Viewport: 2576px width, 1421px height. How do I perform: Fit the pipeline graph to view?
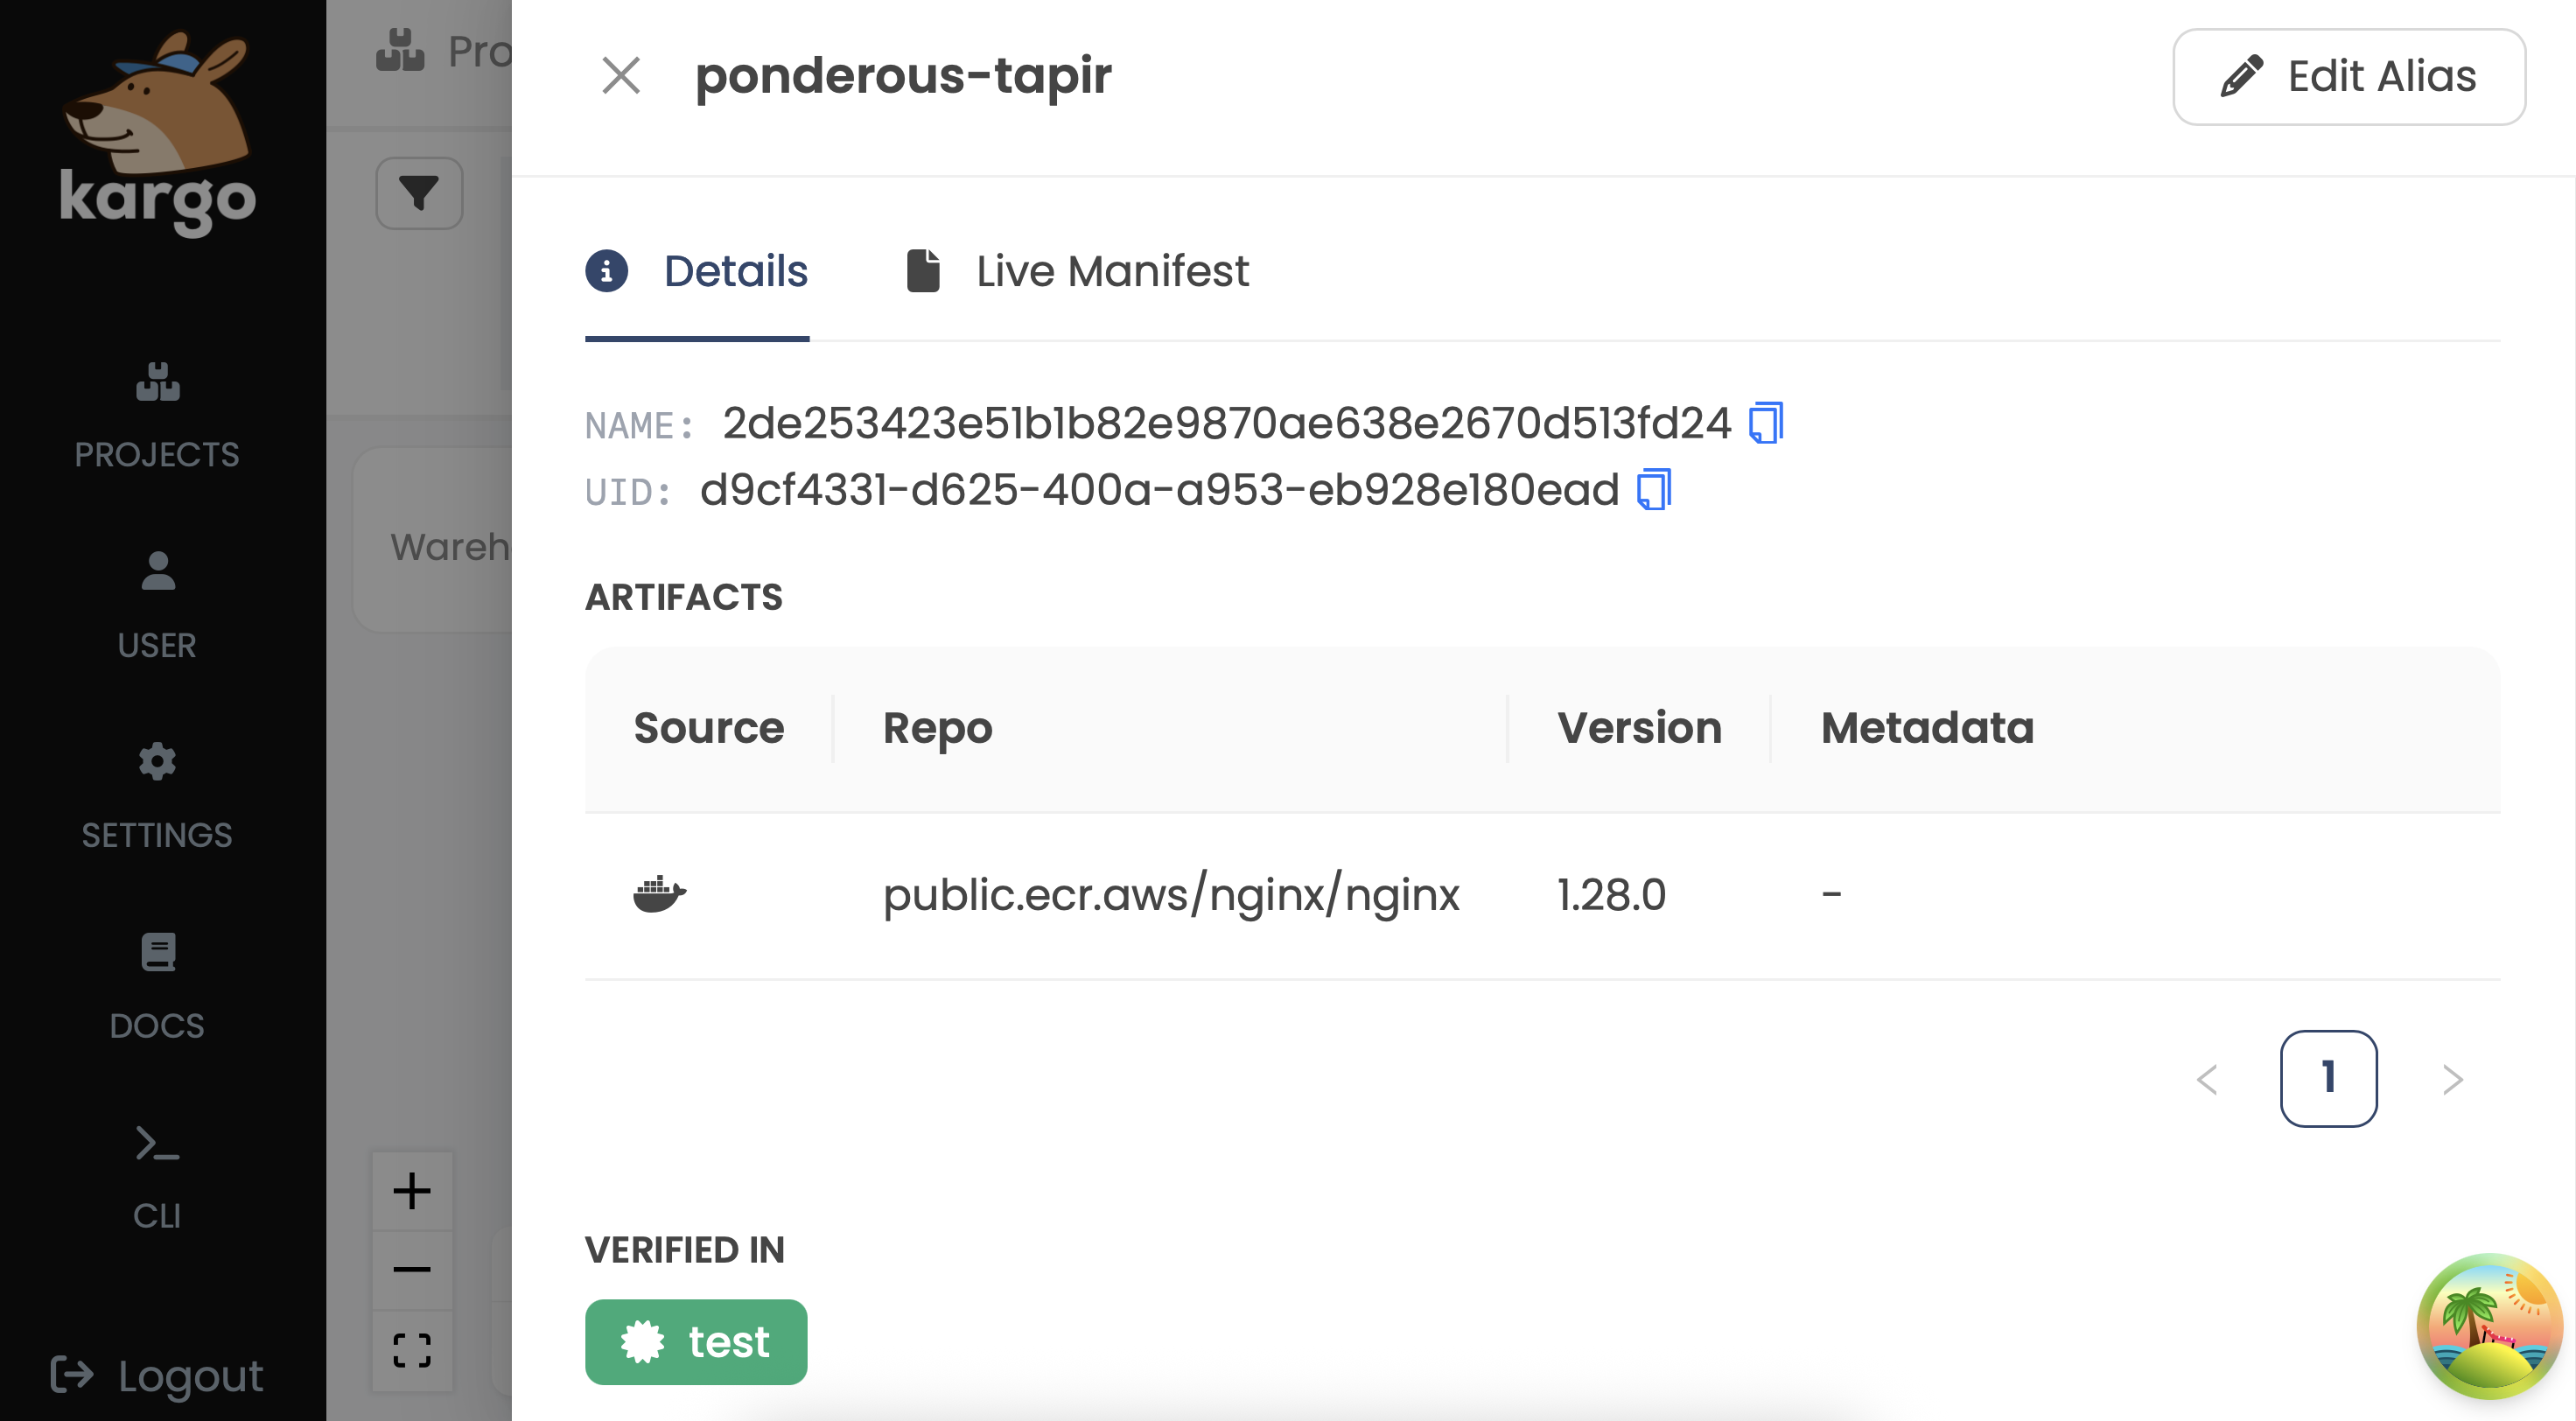412,1350
